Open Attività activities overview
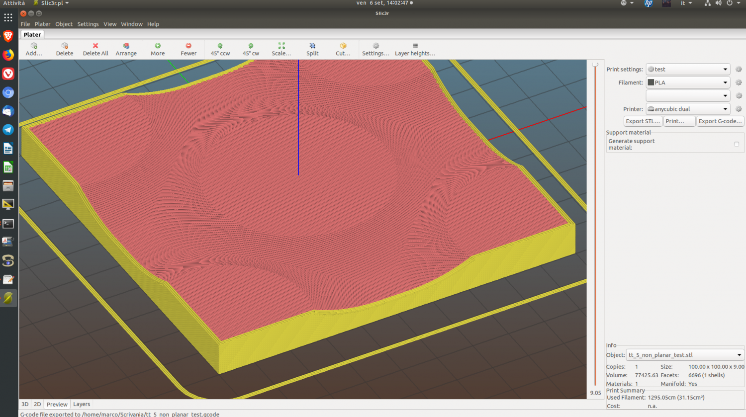 [14, 3]
